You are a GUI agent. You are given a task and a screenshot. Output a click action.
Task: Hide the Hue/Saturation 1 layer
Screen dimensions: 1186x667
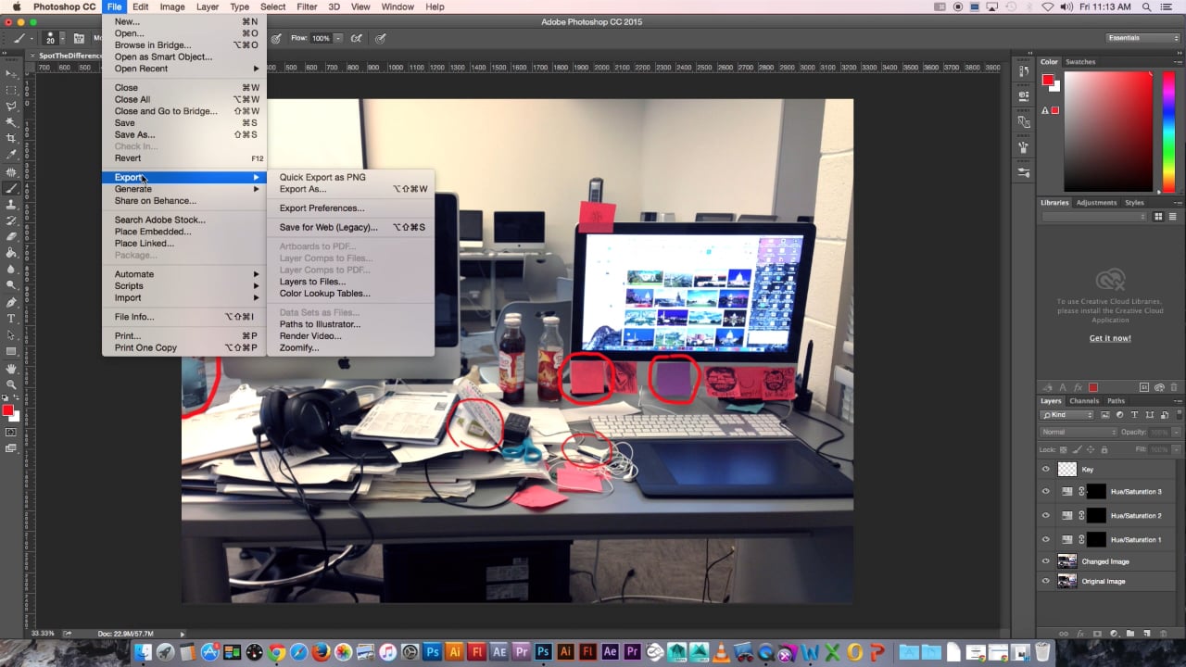pyautogui.click(x=1046, y=539)
